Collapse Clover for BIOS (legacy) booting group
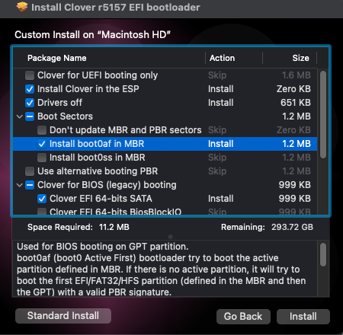This screenshot has height=335, width=343. coord(20,185)
